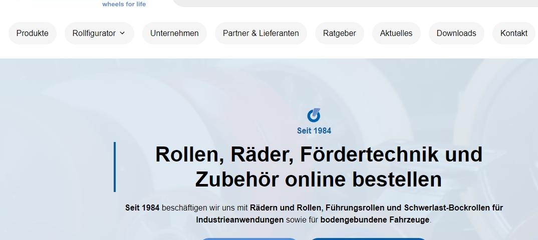Navigate to Kontakt
This screenshot has width=538, height=240.
coord(513,33)
